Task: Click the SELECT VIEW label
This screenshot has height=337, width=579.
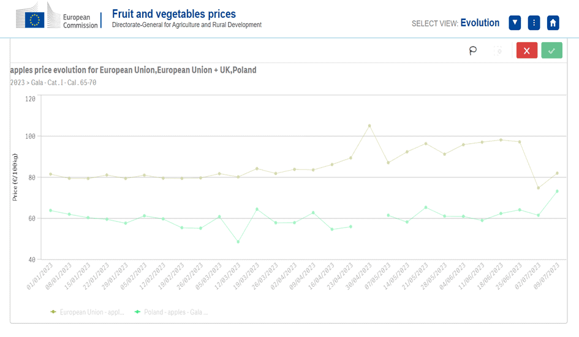Action: tap(434, 24)
